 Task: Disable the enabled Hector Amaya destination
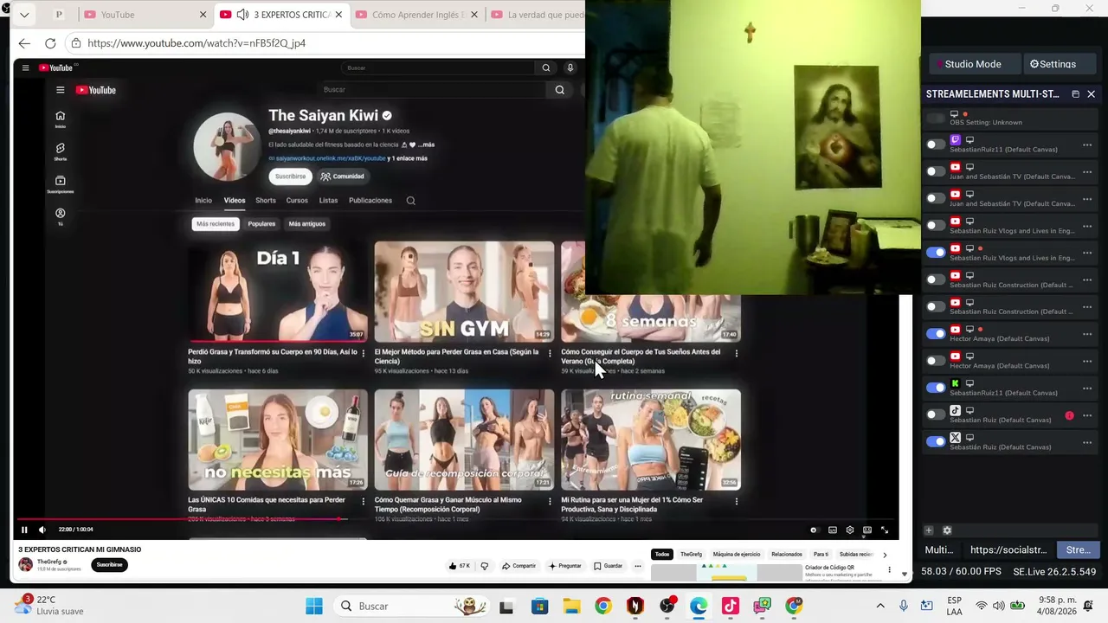coord(936,334)
